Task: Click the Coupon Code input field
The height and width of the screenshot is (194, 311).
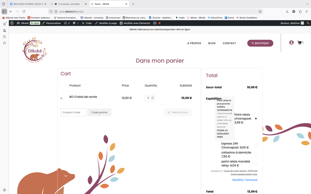Action: [73, 113]
